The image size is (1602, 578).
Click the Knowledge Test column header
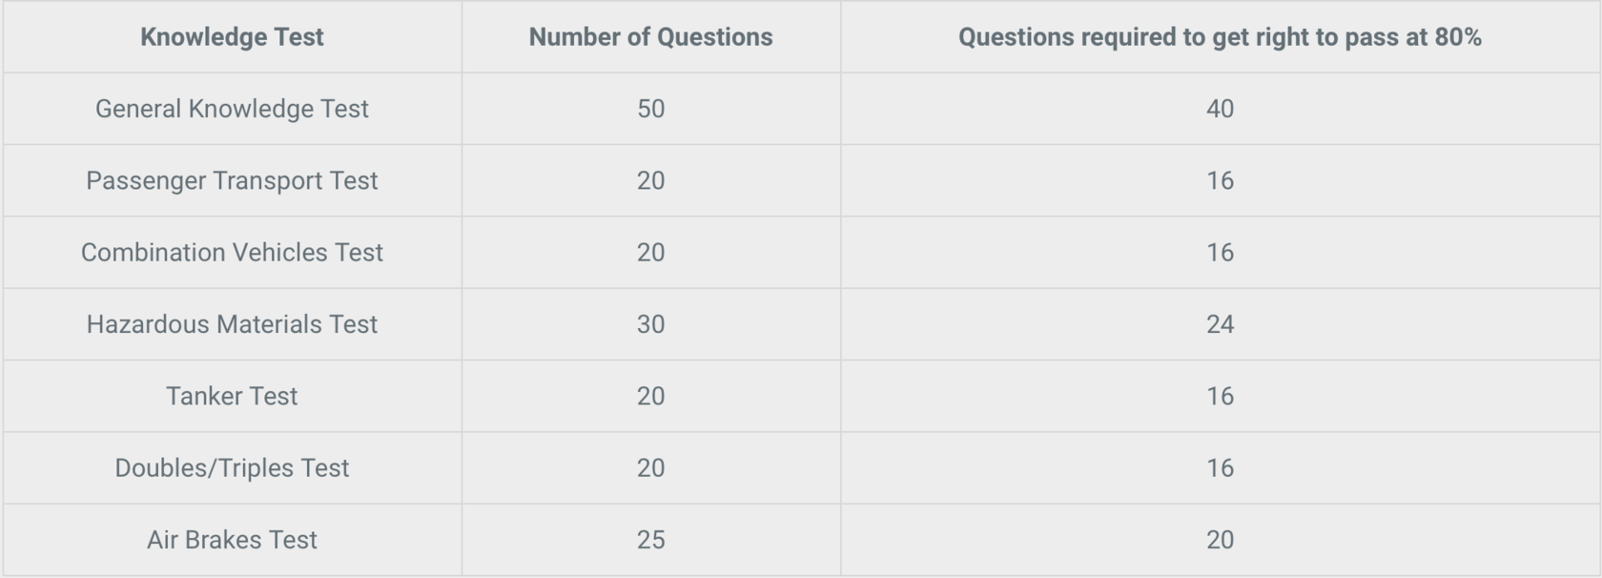pyautogui.click(x=232, y=37)
